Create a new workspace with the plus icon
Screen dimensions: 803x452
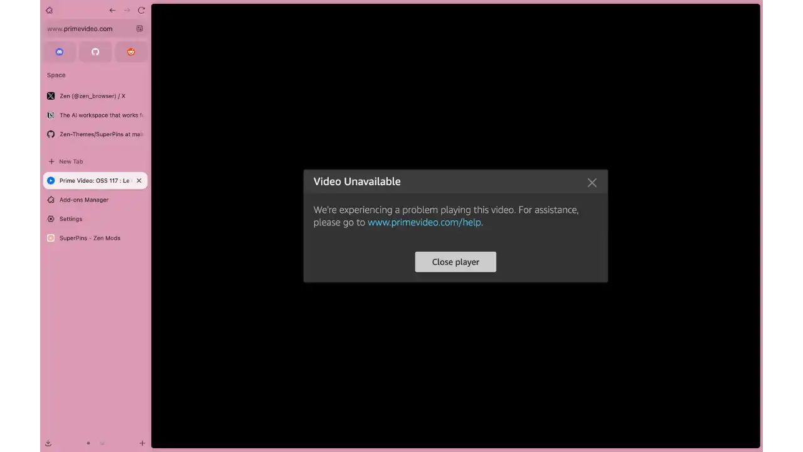(142, 443)
